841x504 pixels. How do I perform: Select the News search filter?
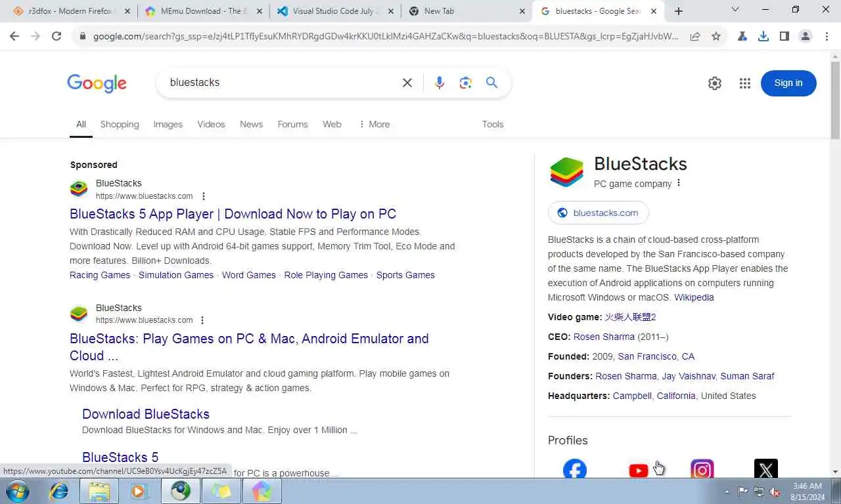coord(251,124)
